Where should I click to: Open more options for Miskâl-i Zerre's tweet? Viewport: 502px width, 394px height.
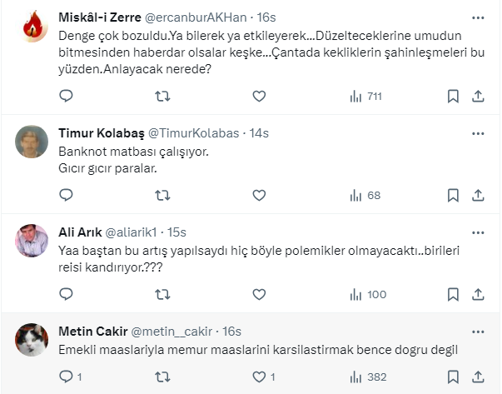[x=478, y=18]
